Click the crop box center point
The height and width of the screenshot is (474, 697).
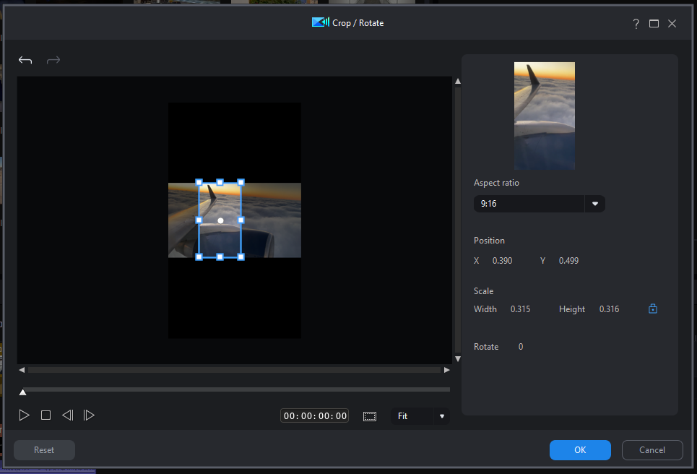pos(220,220)
